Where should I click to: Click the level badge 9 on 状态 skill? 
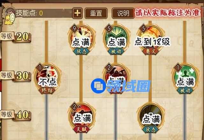click(74, 28)
